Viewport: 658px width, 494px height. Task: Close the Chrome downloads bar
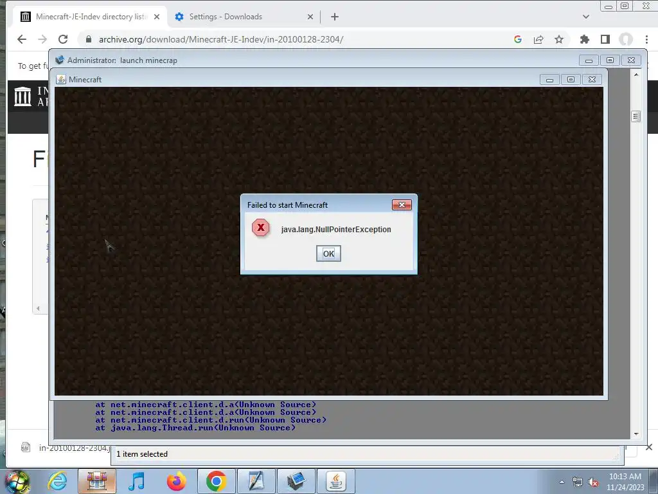click(x=649, y=447)
